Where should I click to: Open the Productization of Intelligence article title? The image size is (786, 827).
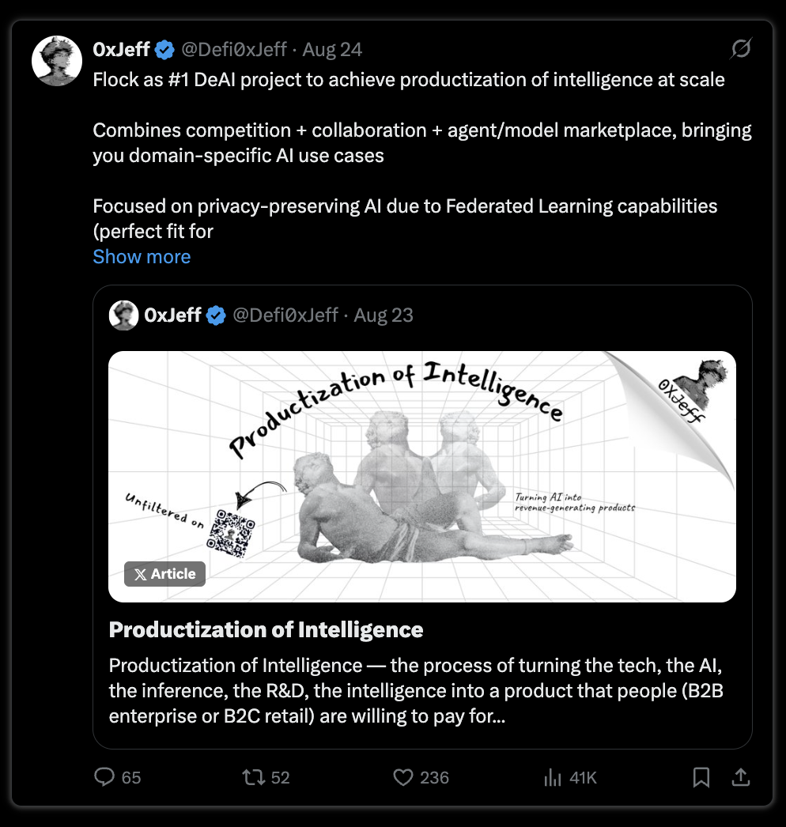click(x=266, y=630)
